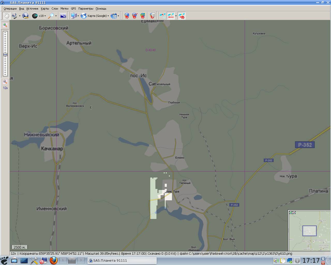Click the zoom in magnifier icon
The height and width of the screenshot is (265, 331).
tap(5, 25)
